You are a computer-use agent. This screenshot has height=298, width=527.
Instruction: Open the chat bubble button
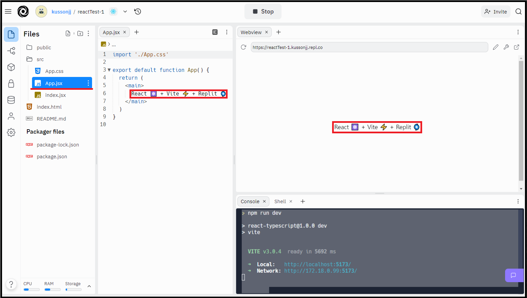(514, 275)
